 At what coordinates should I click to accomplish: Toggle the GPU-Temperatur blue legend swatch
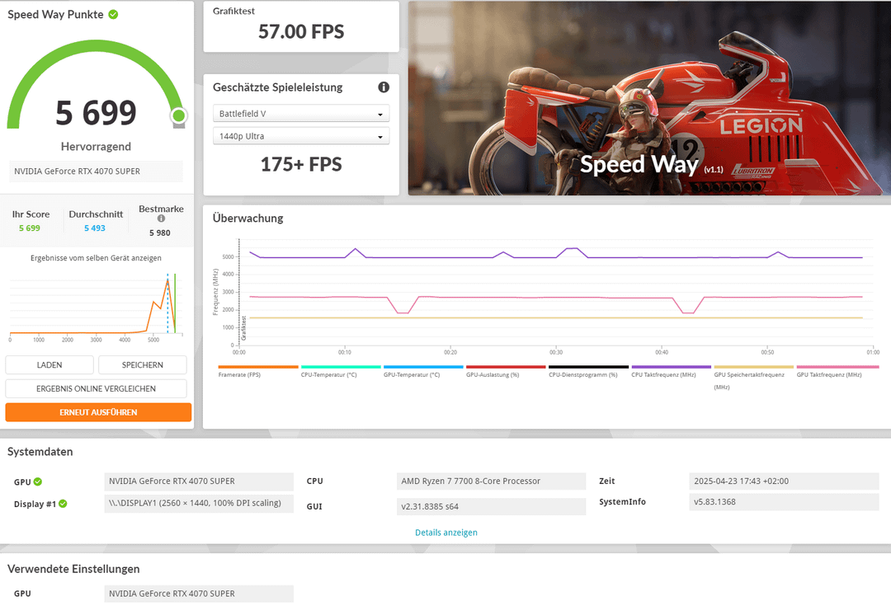pos(423,367)
